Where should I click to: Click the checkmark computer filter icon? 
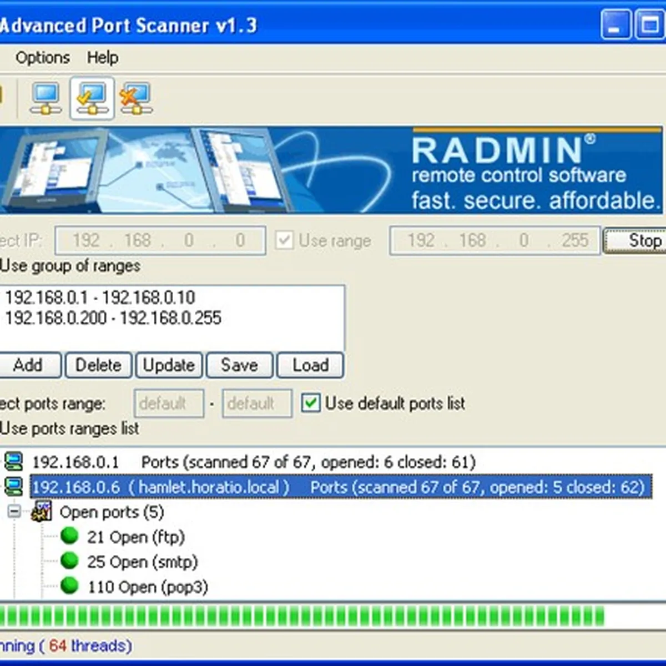coord(92,98)
